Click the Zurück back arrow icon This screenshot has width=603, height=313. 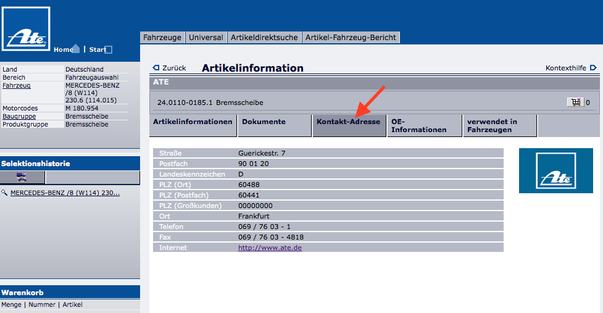coord(156,68)
